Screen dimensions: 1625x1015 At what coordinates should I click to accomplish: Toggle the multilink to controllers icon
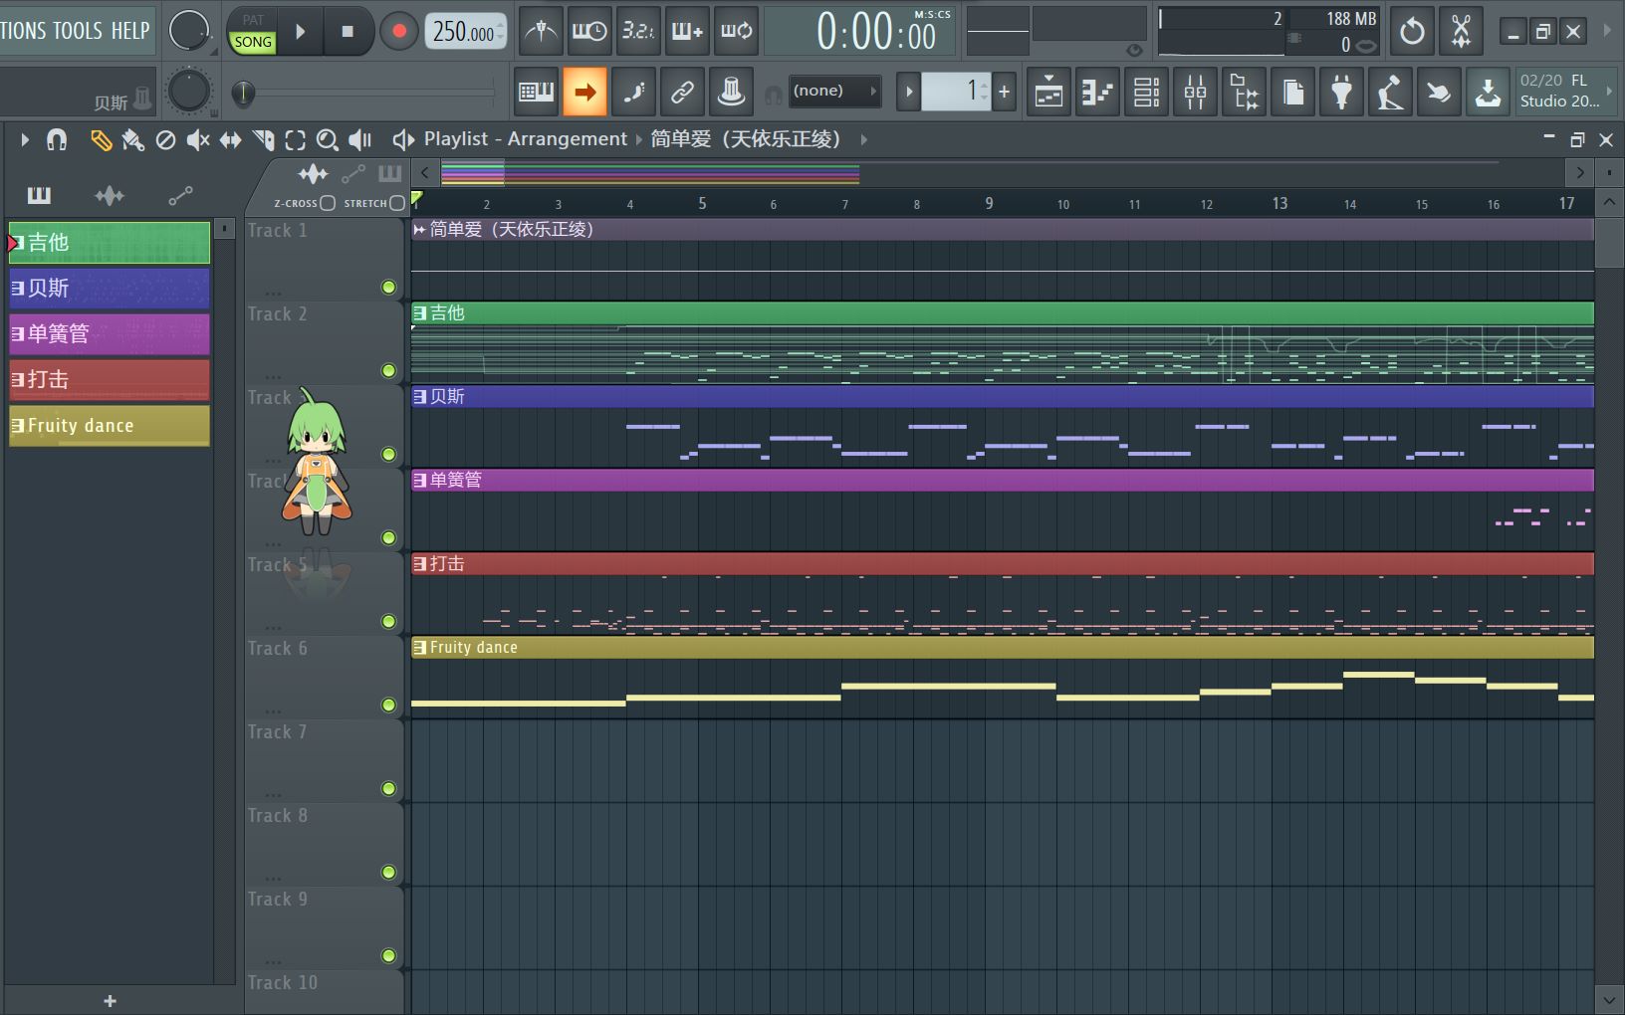pyautogui.click(x=682, y=93)
